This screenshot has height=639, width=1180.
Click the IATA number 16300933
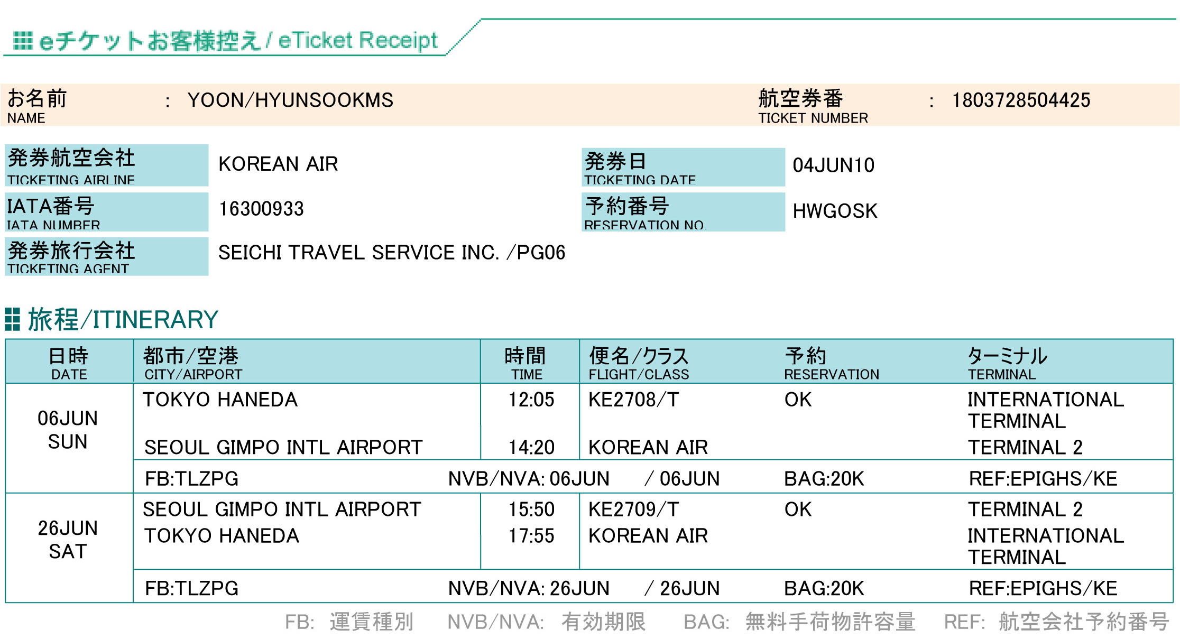[x=261, y=209]
